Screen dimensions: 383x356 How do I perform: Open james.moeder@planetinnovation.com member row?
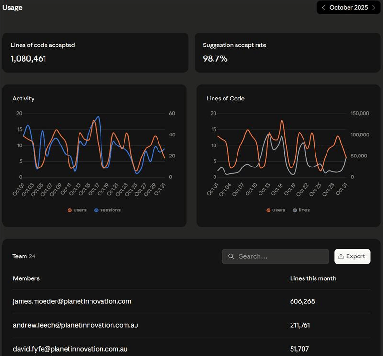[72, 301]
